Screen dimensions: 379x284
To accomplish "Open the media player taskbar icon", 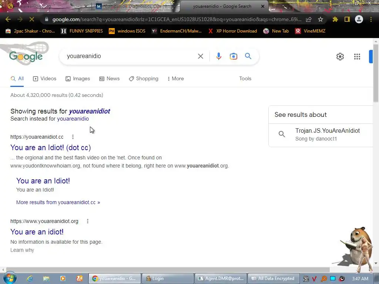I will pyautogui.click(x=63, y=278).
